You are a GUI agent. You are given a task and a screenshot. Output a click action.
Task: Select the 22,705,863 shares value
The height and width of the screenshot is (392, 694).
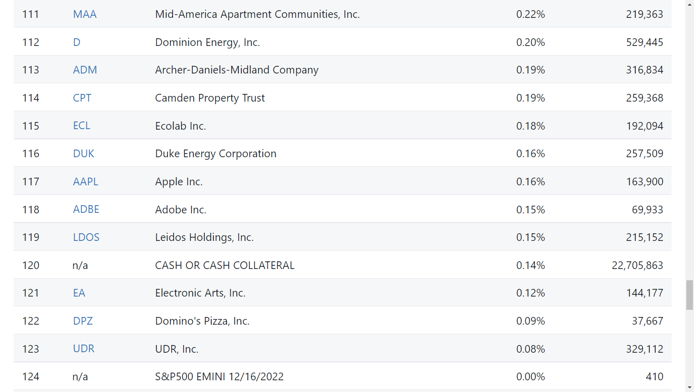click(637, 265)
